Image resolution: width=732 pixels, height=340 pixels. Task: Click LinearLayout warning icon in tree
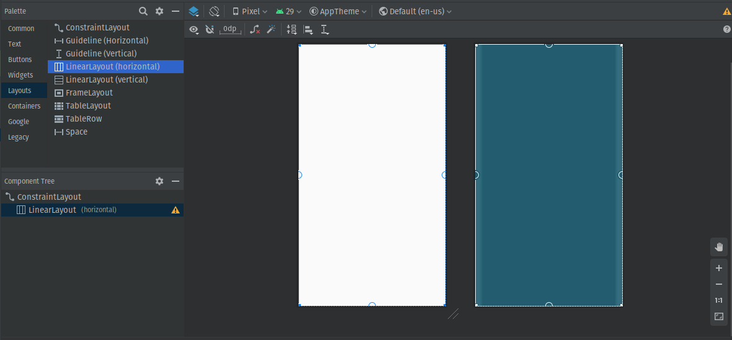point(176,210)
